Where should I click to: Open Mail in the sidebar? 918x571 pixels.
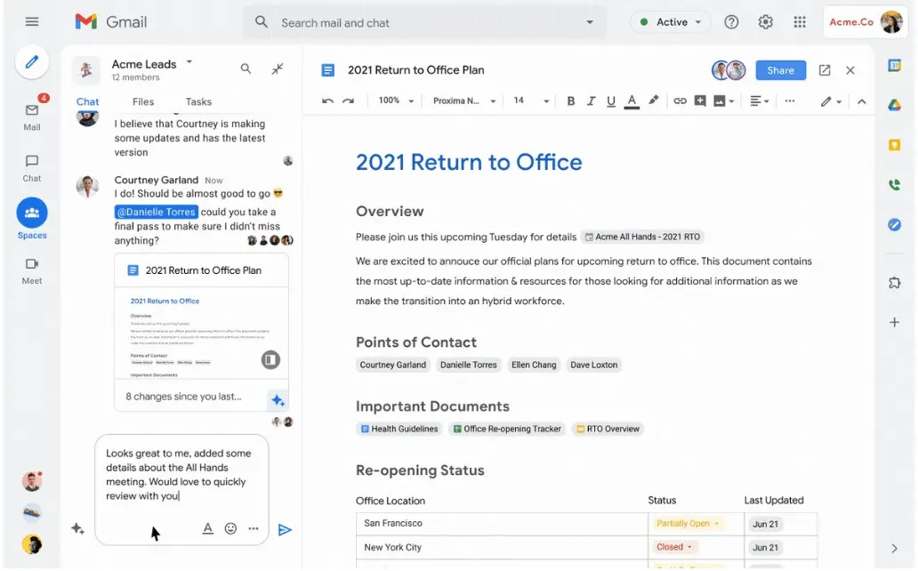coord(32,117)
